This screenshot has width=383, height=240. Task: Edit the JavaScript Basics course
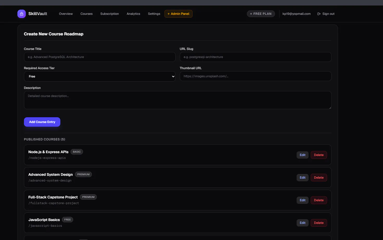303,223
